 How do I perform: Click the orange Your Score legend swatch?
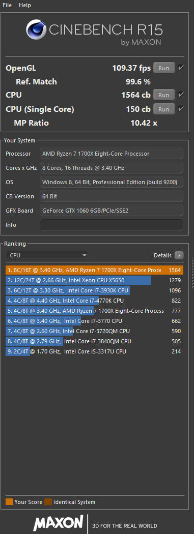pos(9,502)
